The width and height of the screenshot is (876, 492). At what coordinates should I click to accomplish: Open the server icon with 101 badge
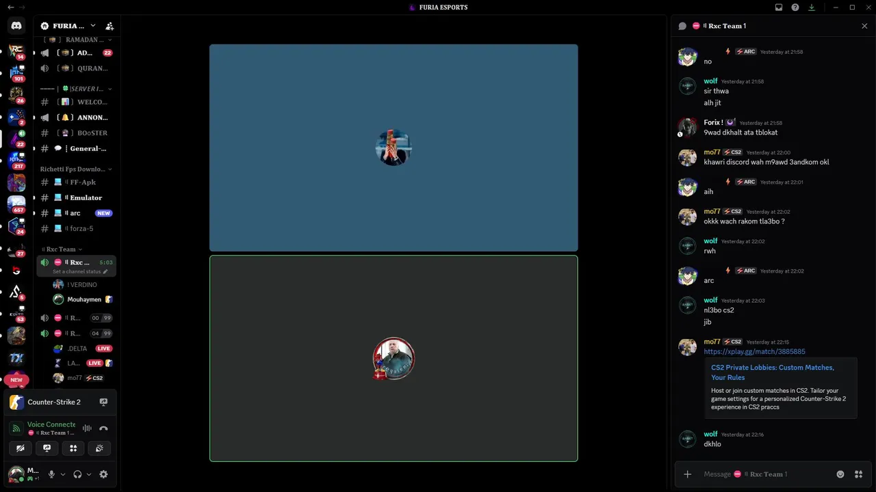pyautogui.click(x=16, y=72)
